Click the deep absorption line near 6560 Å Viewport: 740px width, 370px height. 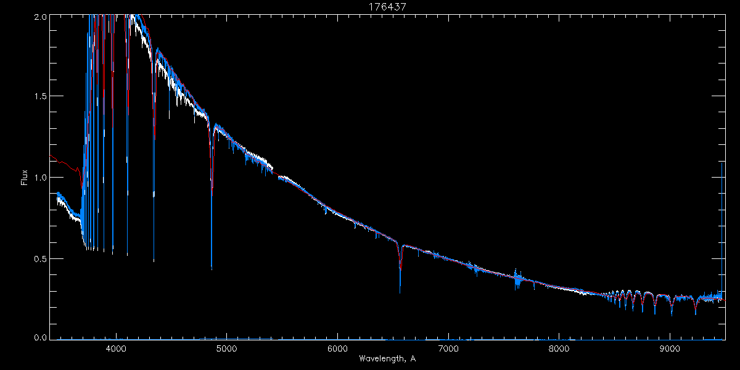pos(400,268)
